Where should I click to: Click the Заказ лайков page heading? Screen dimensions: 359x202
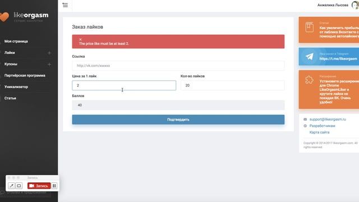tap(88, 27)
